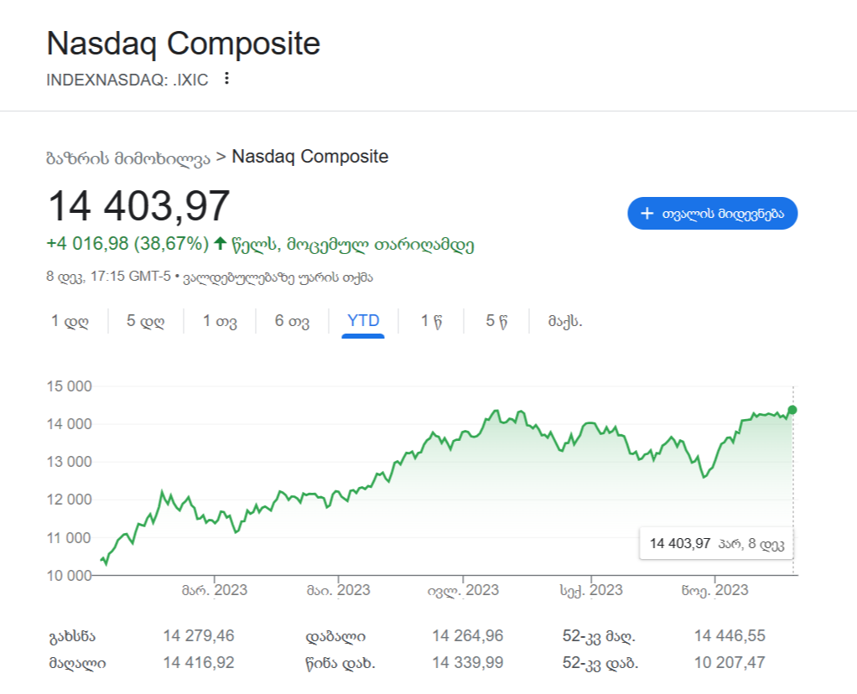Click the 52-week high value 14 446,55

pos(730,635)
